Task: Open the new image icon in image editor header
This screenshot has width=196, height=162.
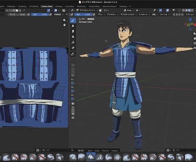Action: tap(14, 10)
